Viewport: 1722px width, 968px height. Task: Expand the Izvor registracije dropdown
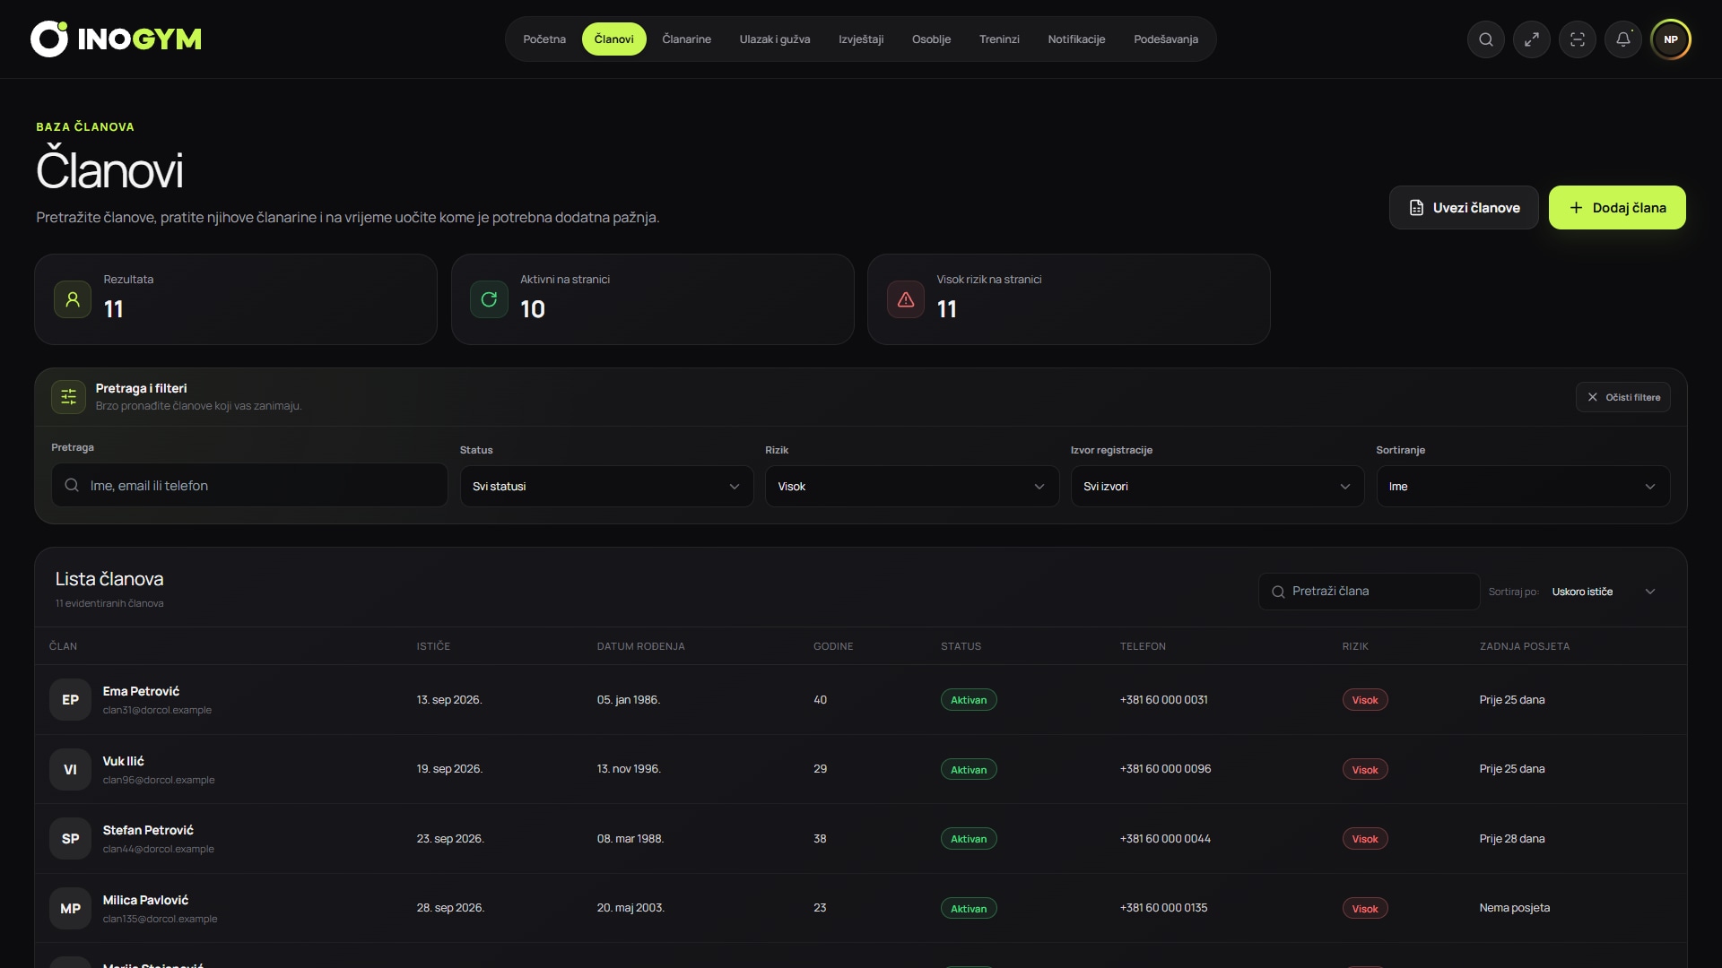tap(1217, 487)
